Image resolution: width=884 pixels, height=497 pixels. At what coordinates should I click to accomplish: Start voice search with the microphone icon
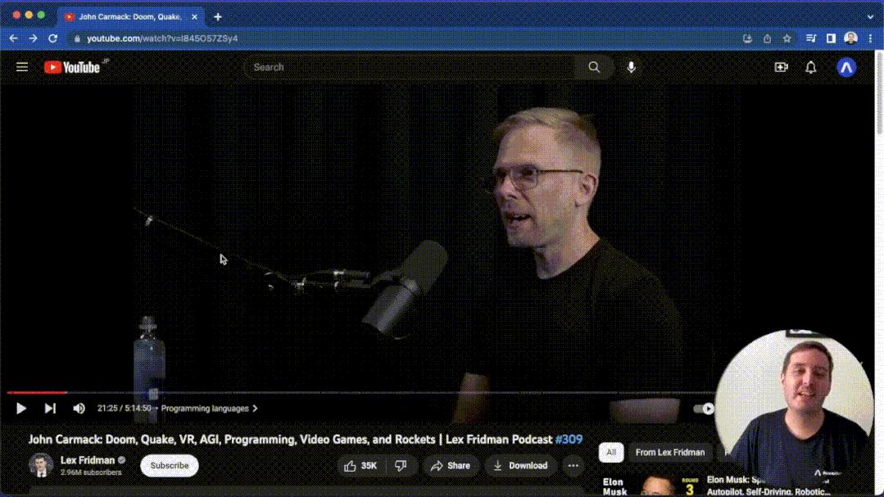point(632,67)
